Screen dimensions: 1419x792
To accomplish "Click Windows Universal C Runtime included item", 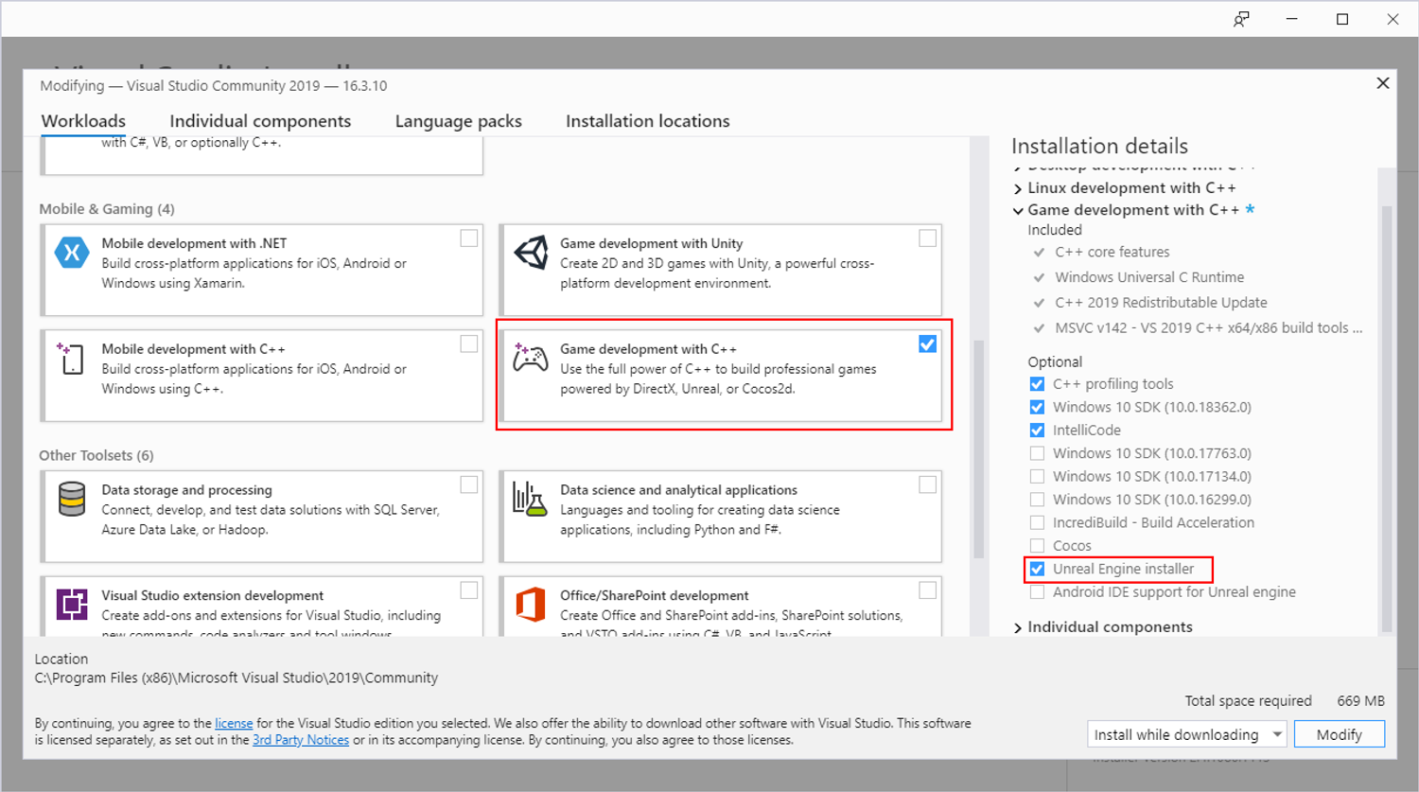I will point(1149,277).
